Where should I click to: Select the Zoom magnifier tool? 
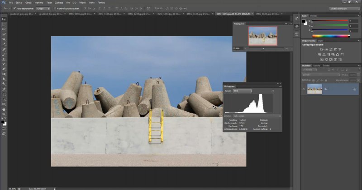(4, 114)
